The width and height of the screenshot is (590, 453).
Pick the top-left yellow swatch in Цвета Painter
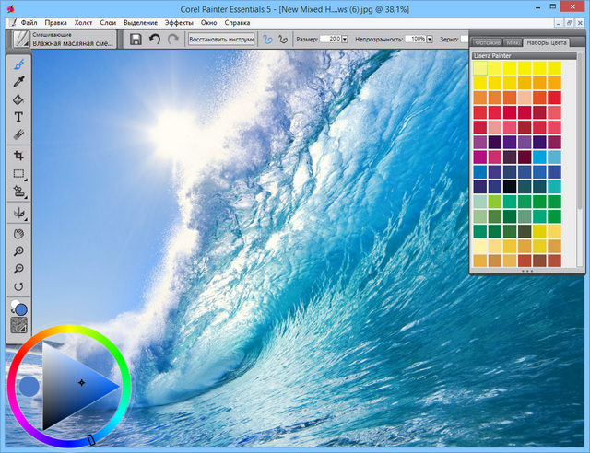[x=480, y=68]
